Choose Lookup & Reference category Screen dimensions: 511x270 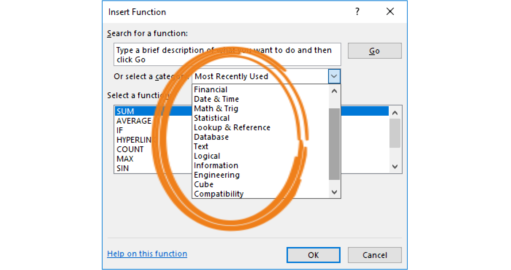pos(232,127)
